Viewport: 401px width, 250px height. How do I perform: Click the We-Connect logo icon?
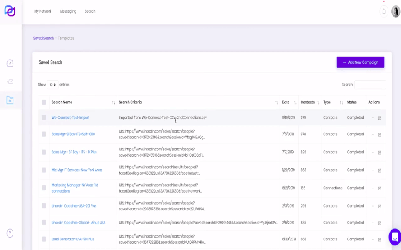coord(10,11)
